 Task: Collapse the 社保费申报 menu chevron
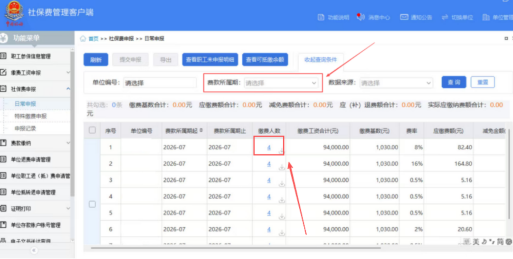click(68, 89)
